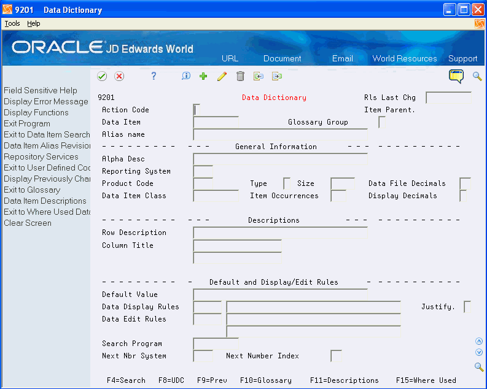Open Data Item Alias Revisions

(x=47, y=145)
